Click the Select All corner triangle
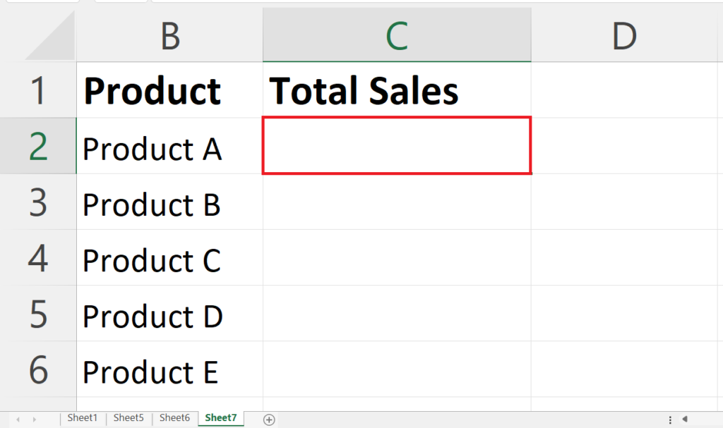The height and width of the screenshot is (428, 723). pyautogui.click(x=50, y=36)
